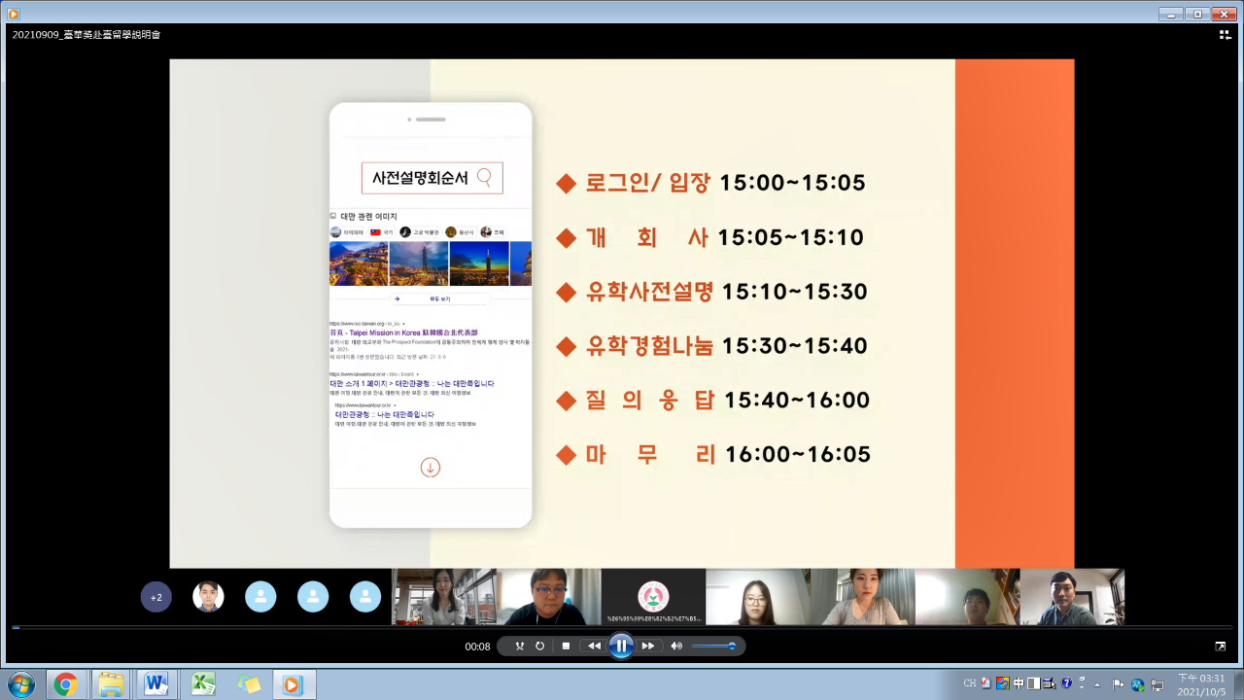The width and height of the screenshot is (1244, 700).
Task: Click the video seek progress bar
Action: click(622, 627)
